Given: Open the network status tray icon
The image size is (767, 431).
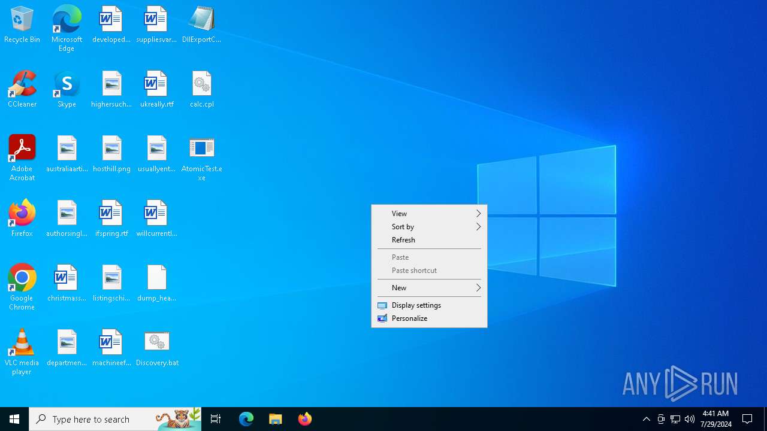Looking at the screenshot, I should point(675,419).
